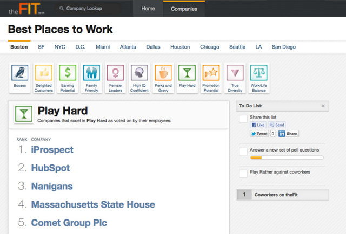This screenshot has height=234, width=346.
Task: Switch to the Dallas city tab
Action: coord(153,47)
